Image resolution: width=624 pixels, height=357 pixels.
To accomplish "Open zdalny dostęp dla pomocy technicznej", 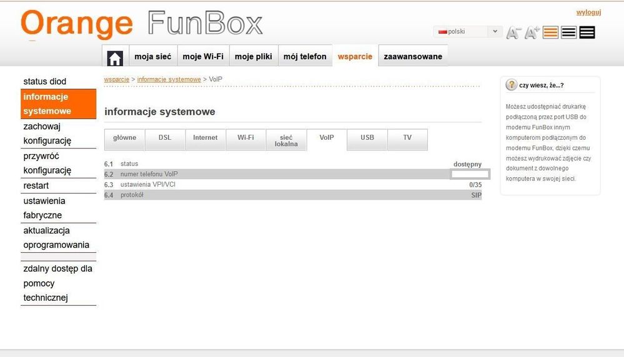I will (x=59, y=283).
